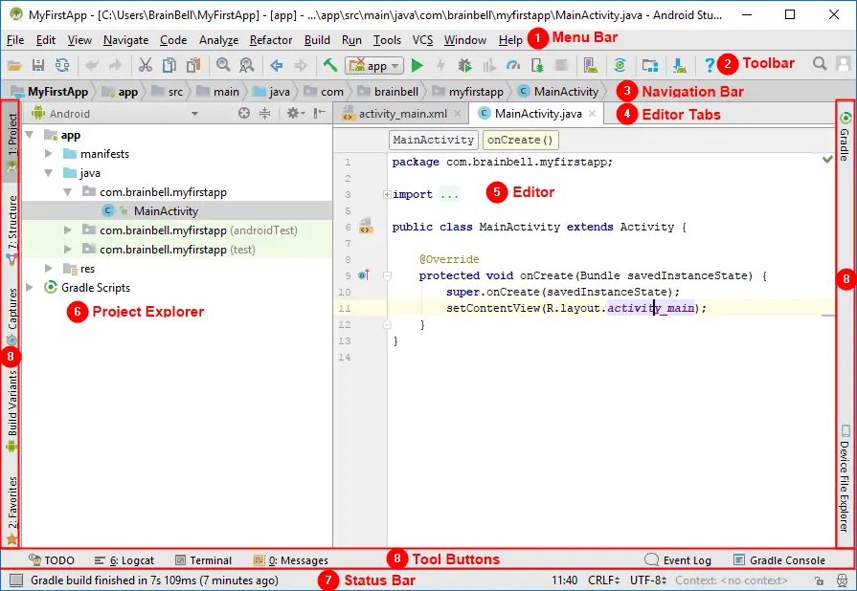
Task: Toggle tool window bars icon in status bar
Action: tap(16, 580)
